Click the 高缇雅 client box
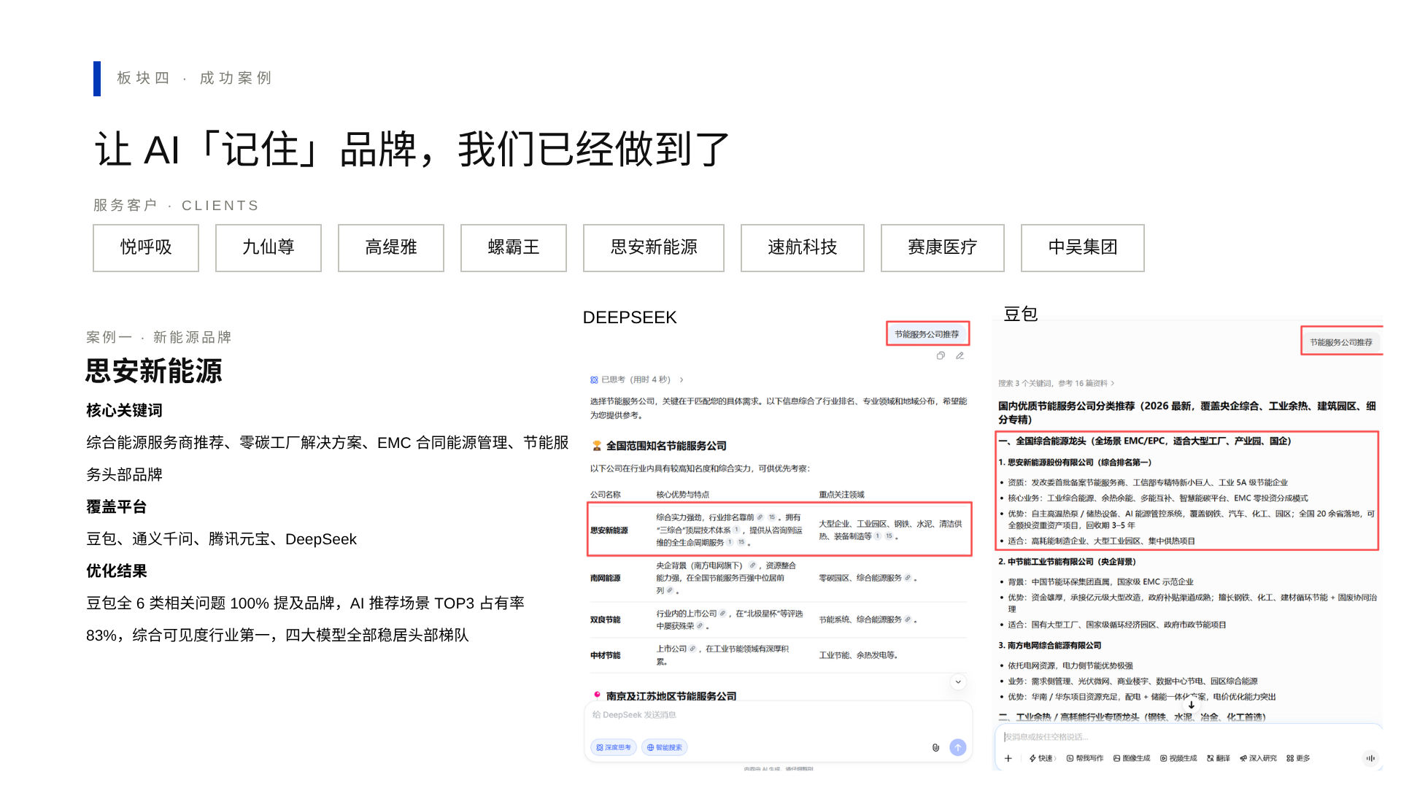This screenshot has width=1401, height=788. 391,248
